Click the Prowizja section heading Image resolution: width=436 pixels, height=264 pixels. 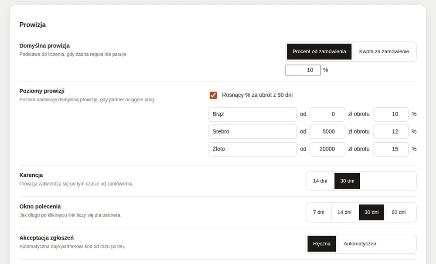(x=33, y=25)
